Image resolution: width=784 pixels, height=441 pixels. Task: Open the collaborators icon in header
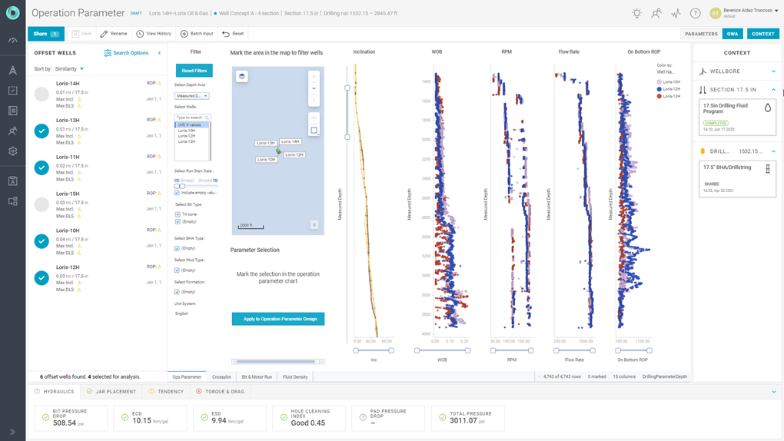[656, 14]
